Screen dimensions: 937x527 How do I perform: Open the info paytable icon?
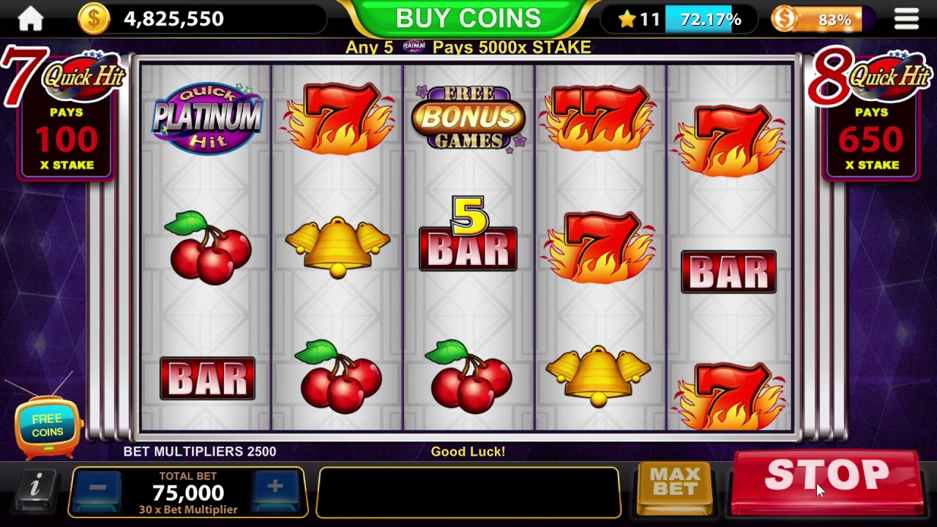click(x=35, y=485)
